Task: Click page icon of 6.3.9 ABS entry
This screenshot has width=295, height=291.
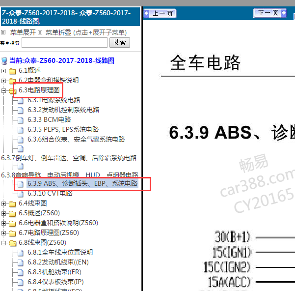Action: coord(21,184)
